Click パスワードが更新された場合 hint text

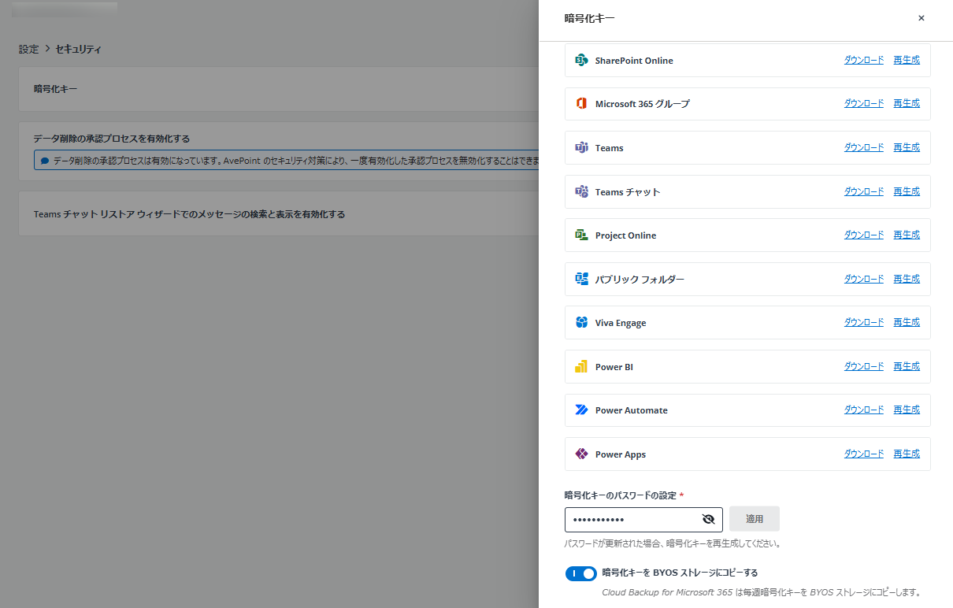click(673, 544)
